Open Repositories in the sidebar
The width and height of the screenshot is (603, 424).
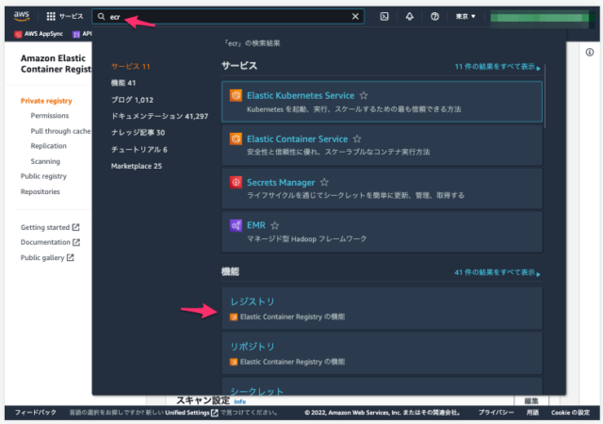pos(40,191)
